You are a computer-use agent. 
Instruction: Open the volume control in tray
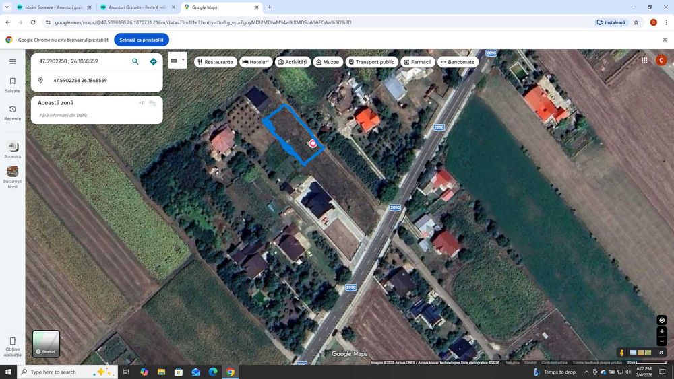pos(628,372)
